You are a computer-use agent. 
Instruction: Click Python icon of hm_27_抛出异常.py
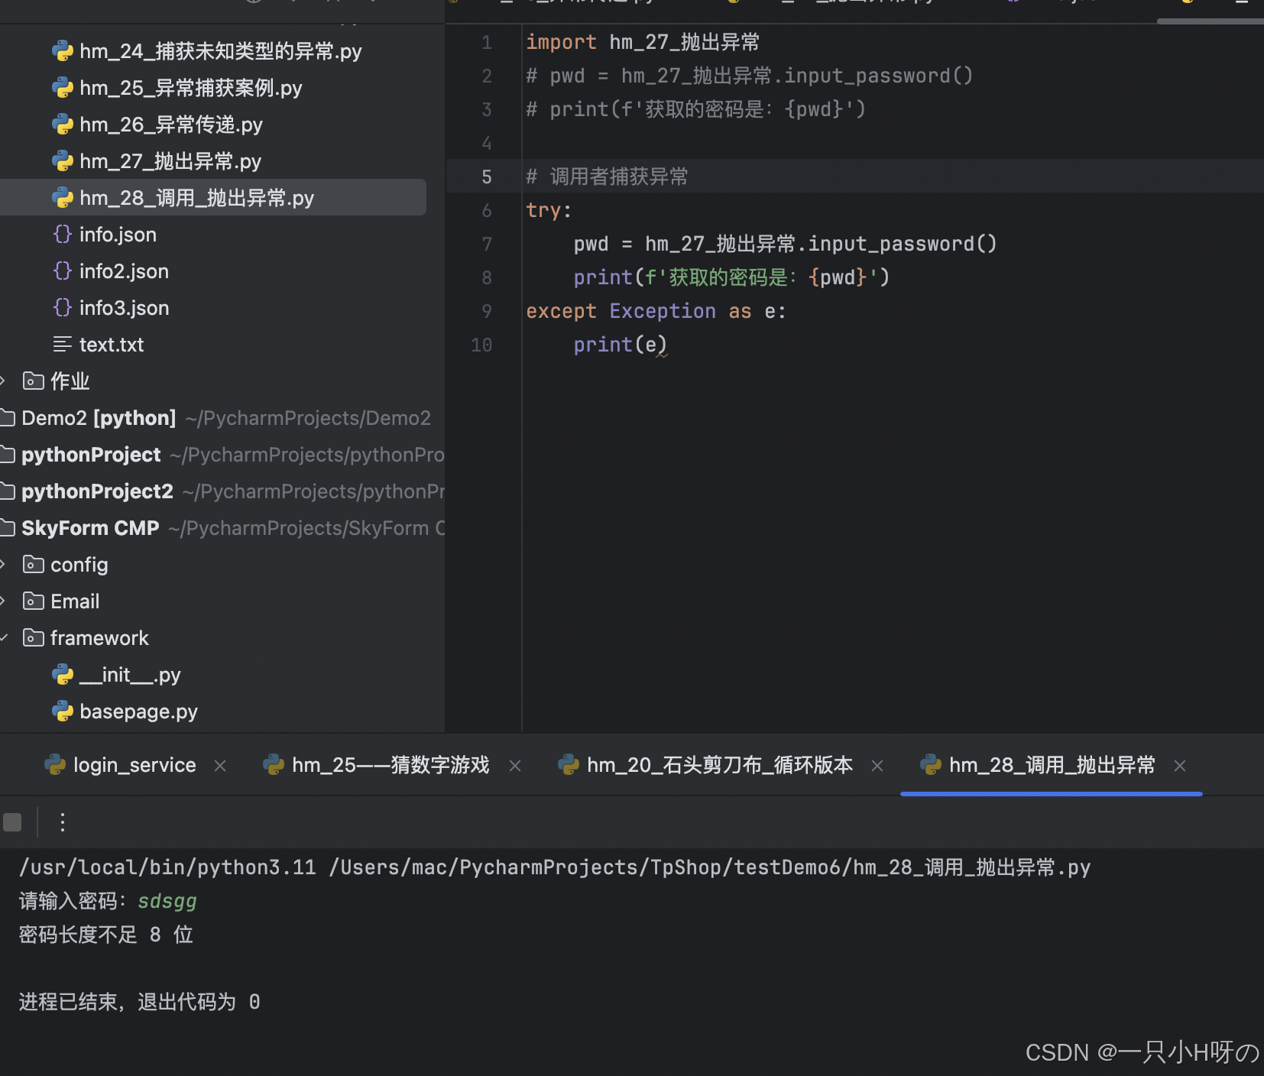click(x=63, y=161)
